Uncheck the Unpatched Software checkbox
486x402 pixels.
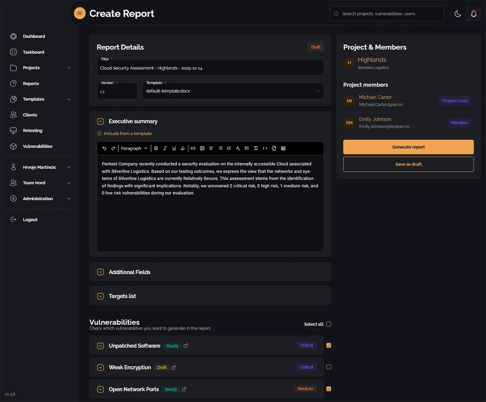329,345
